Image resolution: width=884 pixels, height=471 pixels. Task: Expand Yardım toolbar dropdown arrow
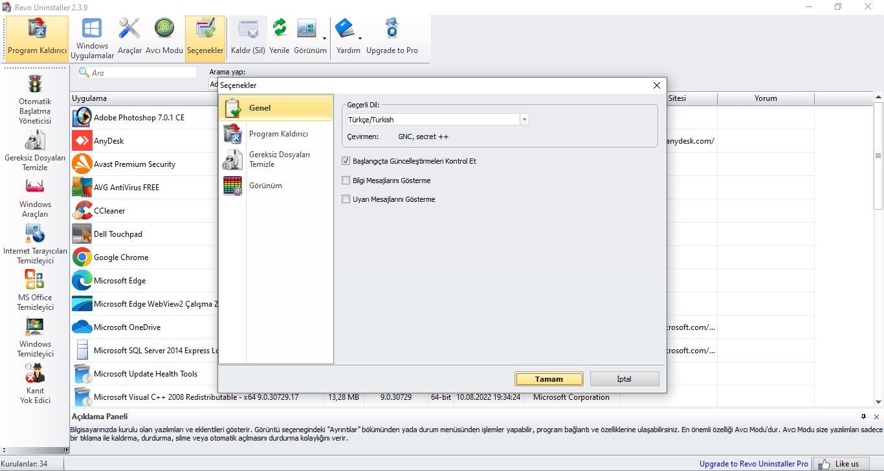click(360, 38)
